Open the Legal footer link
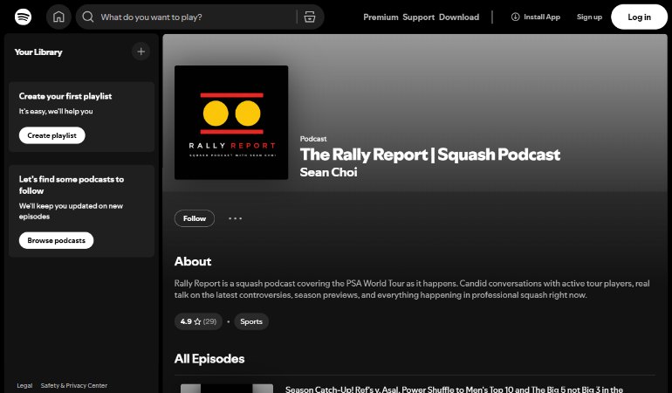Screen dimensions: 672x393 click(x=24, y=385)
